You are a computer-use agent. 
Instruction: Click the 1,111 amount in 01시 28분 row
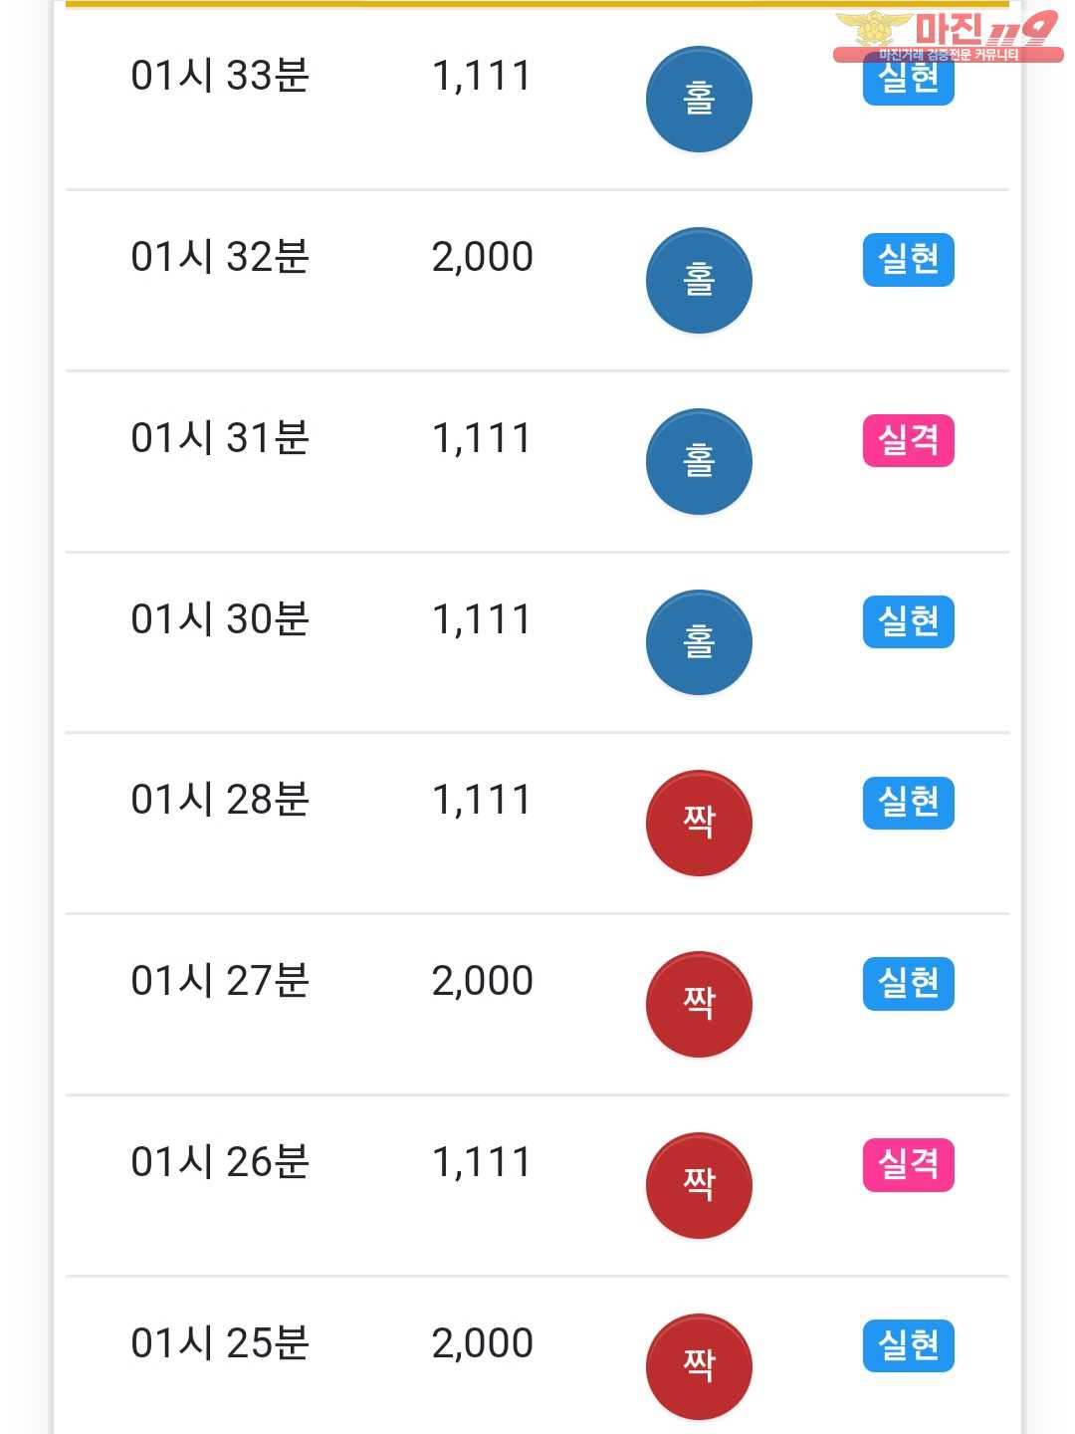click(482, 800)
